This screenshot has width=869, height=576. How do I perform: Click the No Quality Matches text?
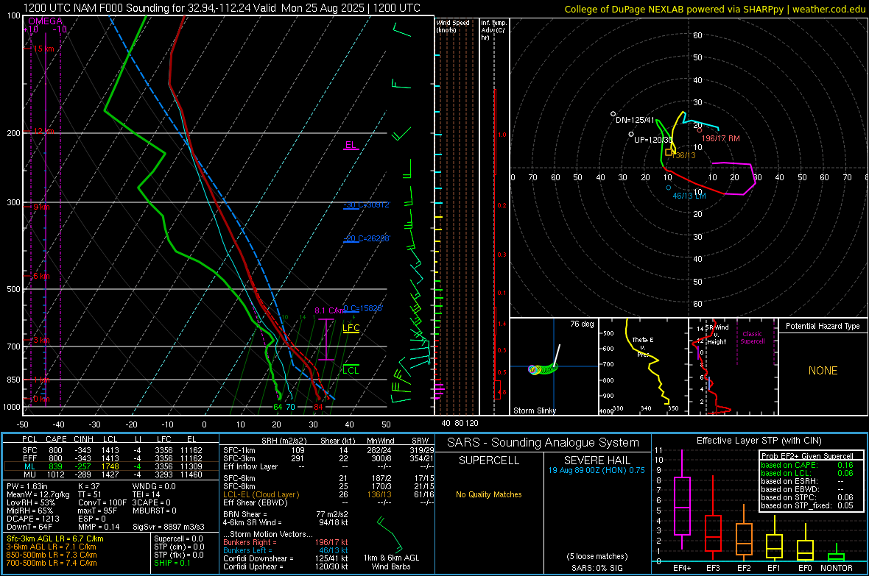coord(489,494)
